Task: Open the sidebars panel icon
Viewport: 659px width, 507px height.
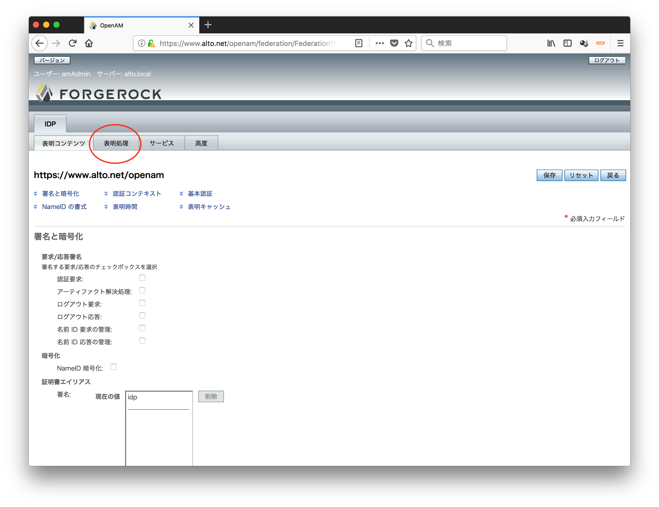Action: pyautogui.click(x=568, y=43)
